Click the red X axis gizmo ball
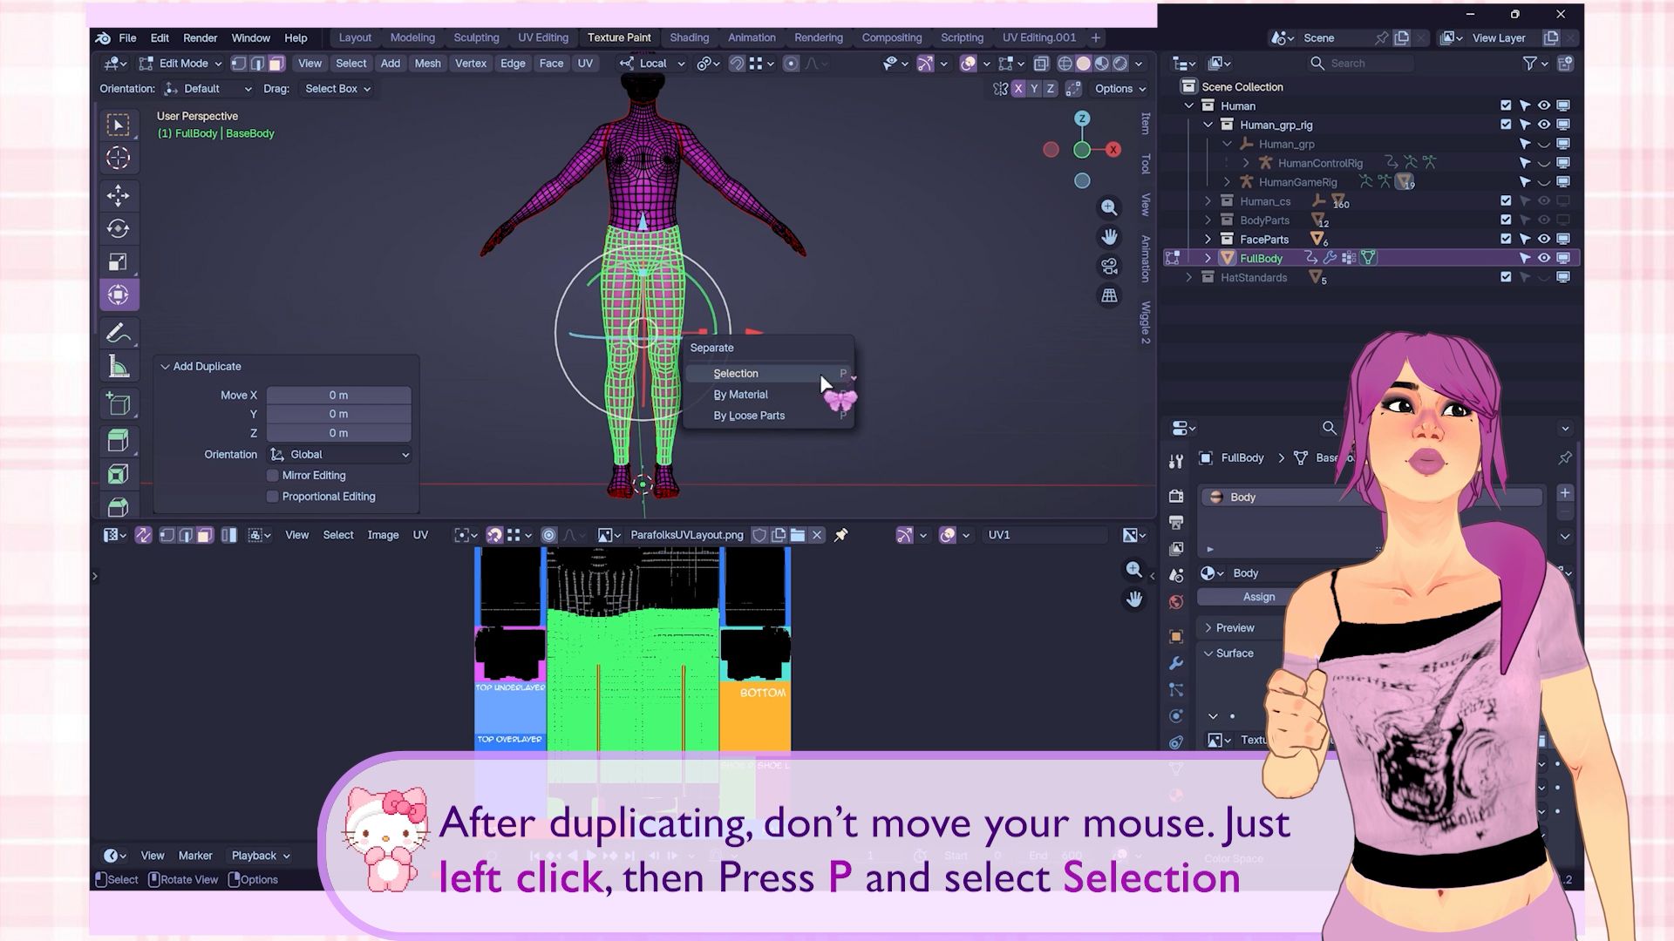The width and height of the screenshot is (1674, 941). point(1113,150)
